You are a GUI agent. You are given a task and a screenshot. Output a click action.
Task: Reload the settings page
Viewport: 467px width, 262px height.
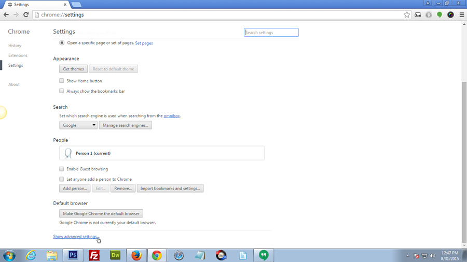tap(26, 14)
